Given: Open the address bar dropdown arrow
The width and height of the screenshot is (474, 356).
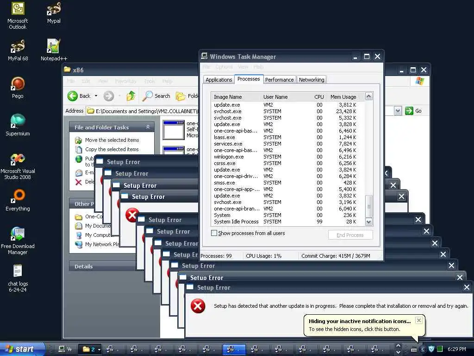Looking at the screenshot, I should (398, 111).
